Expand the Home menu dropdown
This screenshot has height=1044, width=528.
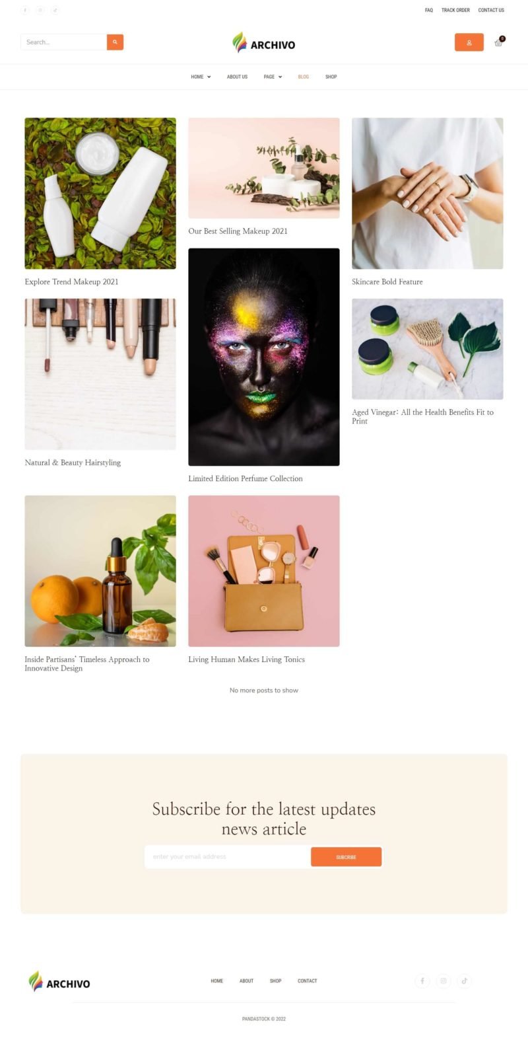pos(201,77)
